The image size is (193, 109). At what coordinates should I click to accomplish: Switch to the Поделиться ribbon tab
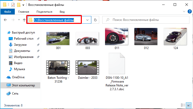coord(44,12)
